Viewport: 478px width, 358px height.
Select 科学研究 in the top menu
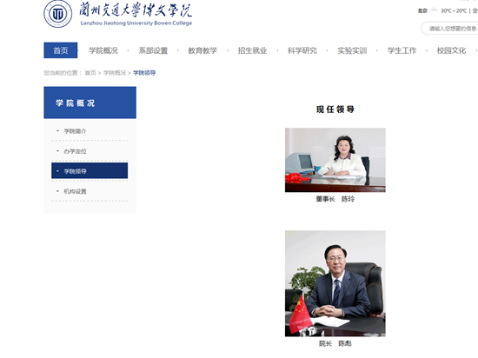pyautogui.click(x=302, y=50)
